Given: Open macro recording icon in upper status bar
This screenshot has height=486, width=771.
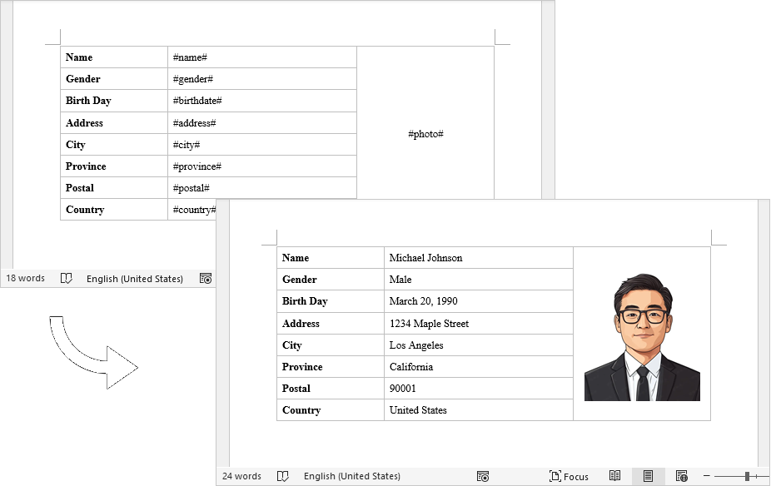Looking at the screenshot, I should 206,279.
